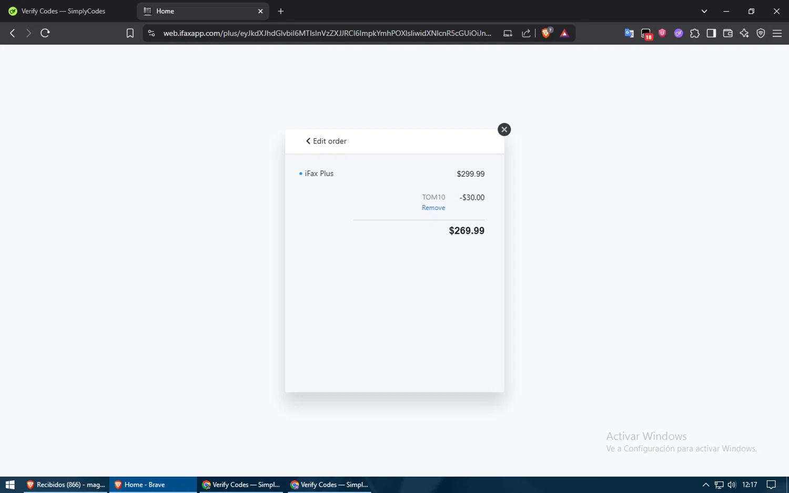Open Brave Rewards triangle icon
Image resolution: width=789 pixels, height=493 pixels.
click(x=564, y=33)
